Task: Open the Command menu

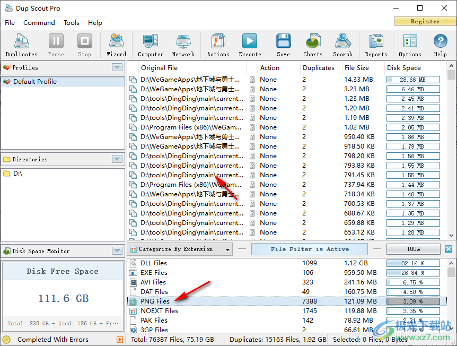Action: point(39,23)
